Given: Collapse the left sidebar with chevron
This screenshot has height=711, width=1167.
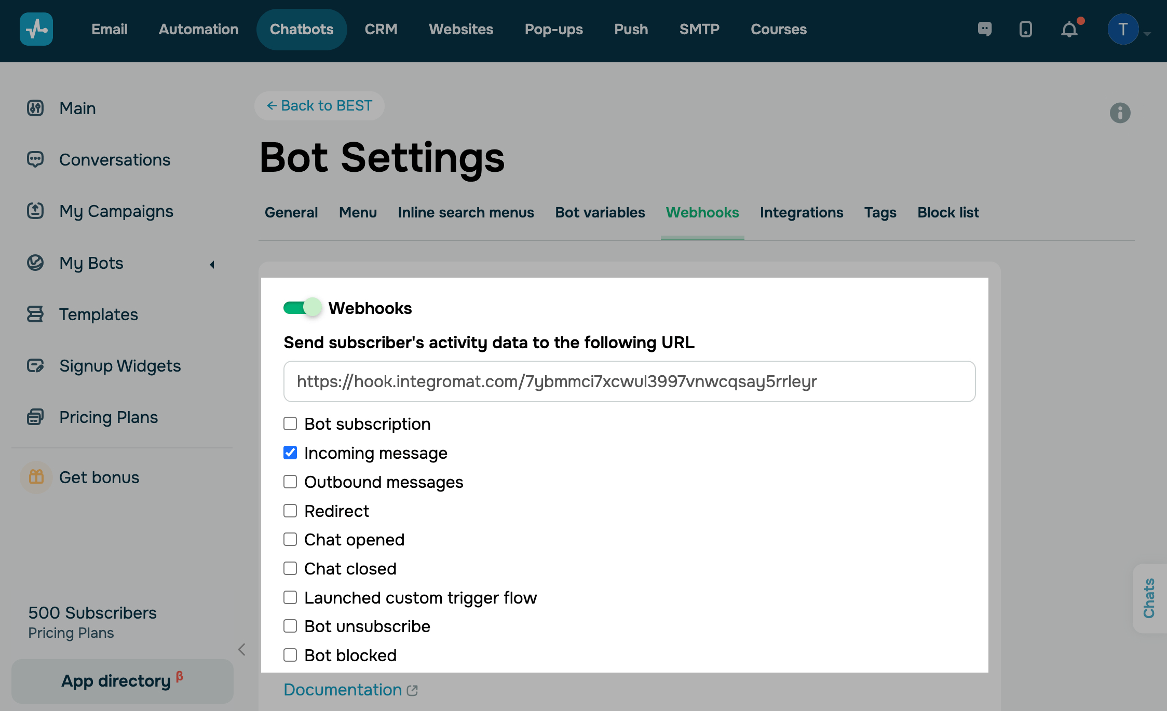Looking at the screenshot, I should (x=241, y=649).
